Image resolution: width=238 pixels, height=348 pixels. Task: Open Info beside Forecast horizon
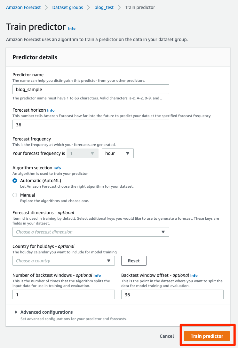point(51,110)
